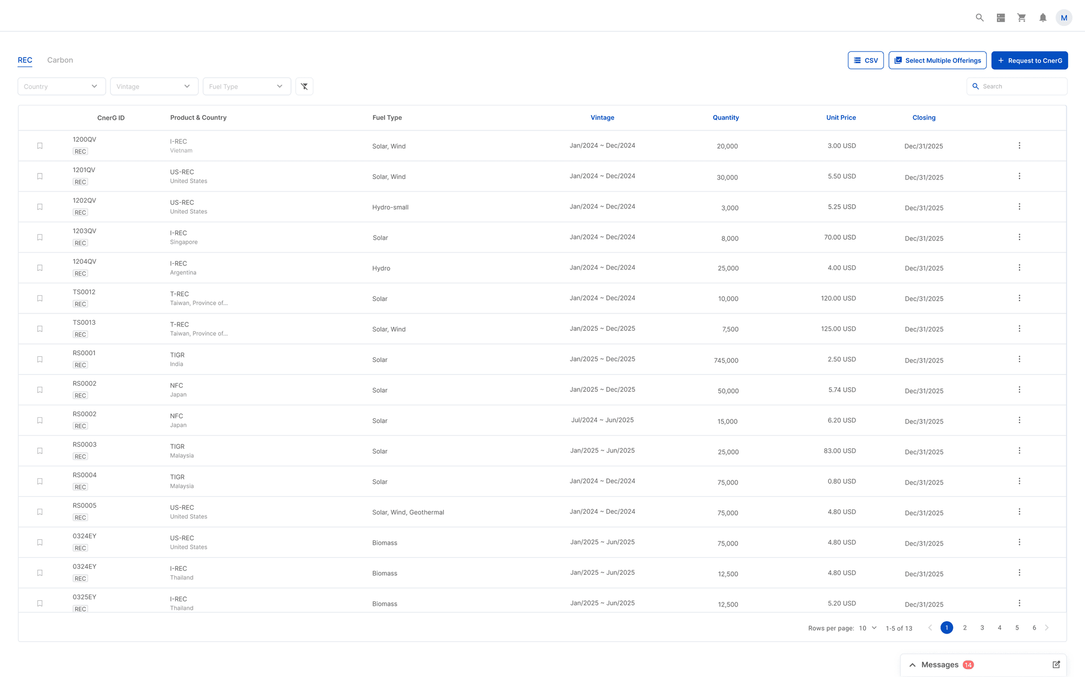The height and width of the screenshot is (677, 1085).
Task: Bookmark the RS0001 TIGR India offering
Action: click(40, 359)
